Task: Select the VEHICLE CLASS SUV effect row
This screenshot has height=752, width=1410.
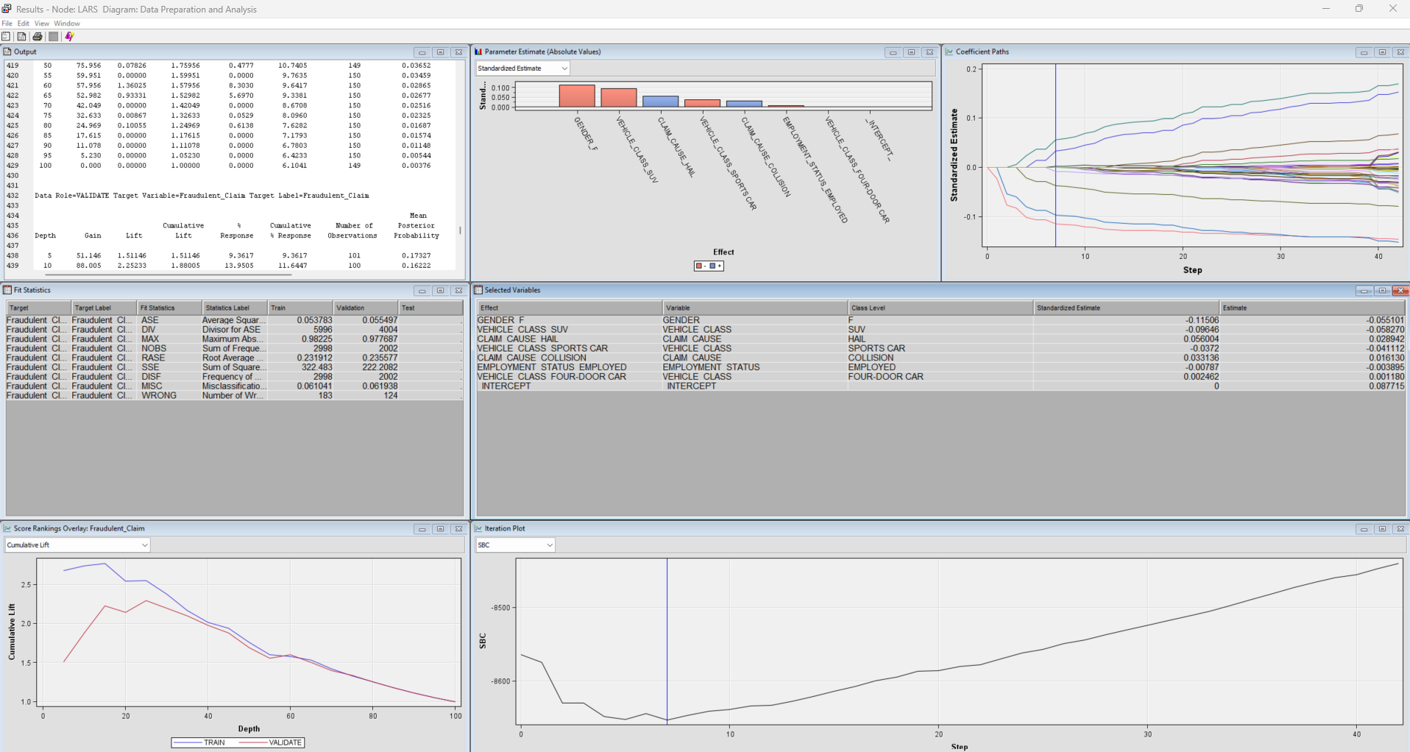Action: pyautogui.click(x=940, y=330)
